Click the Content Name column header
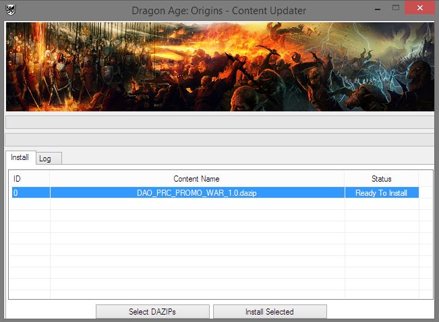Image resolution: width=439 pixels, height=322 pixels. coord(197,179)
